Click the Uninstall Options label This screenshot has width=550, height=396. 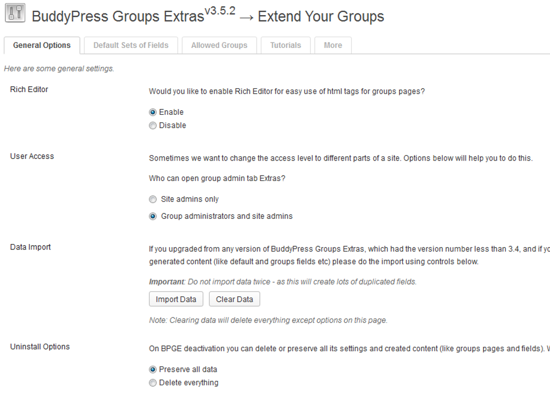coord(39,347)
